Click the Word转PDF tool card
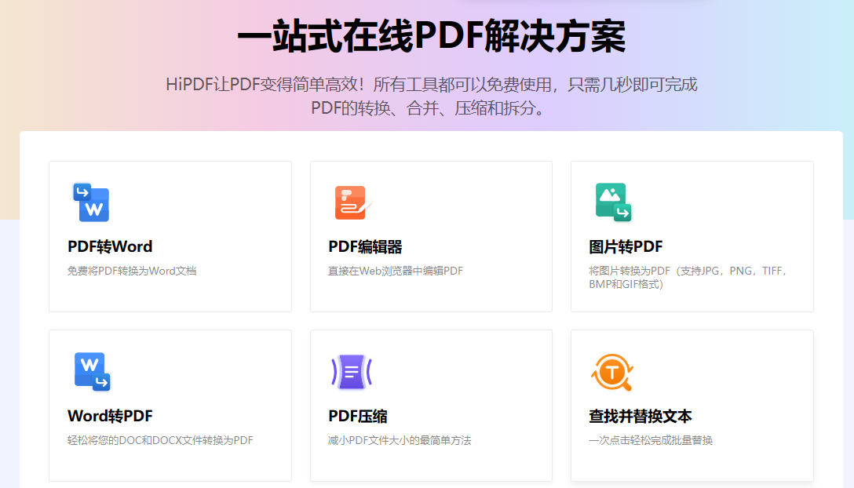The image size is (854, 488). 170,405
